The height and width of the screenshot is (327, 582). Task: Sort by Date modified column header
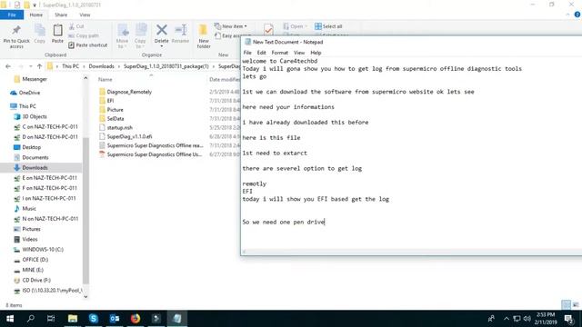point(225,79)
